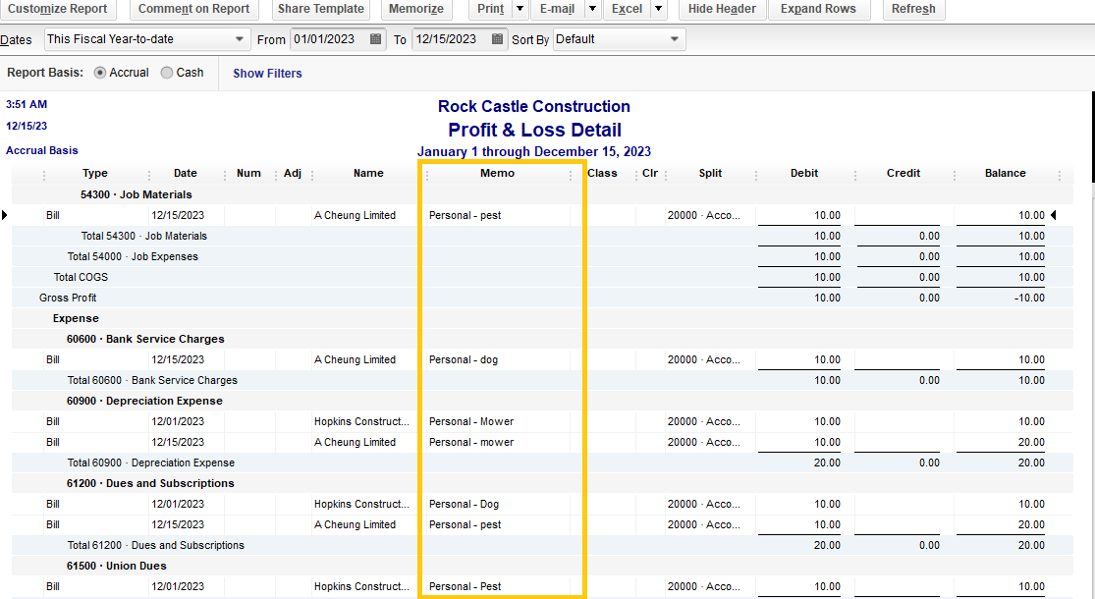Open the Excel export dropdown arrow
The image size is (1095, 599).
click(x=656, y=9)
